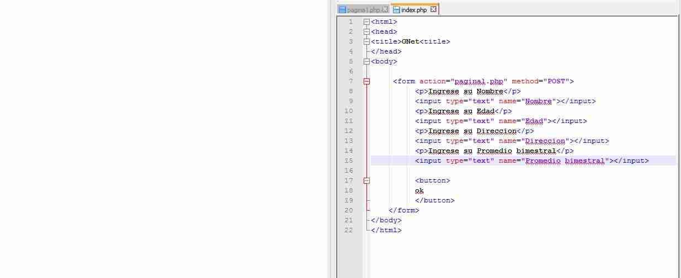
Task: Click line number 1 in the margin
Action: point(350,22)
